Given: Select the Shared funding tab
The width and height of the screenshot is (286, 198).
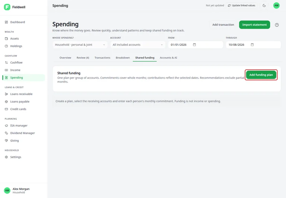Looking at the screenshot, I should (x=145, y=58).
